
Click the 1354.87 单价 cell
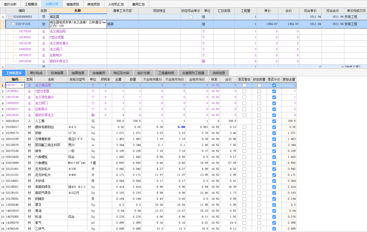(x=268, y=24)
